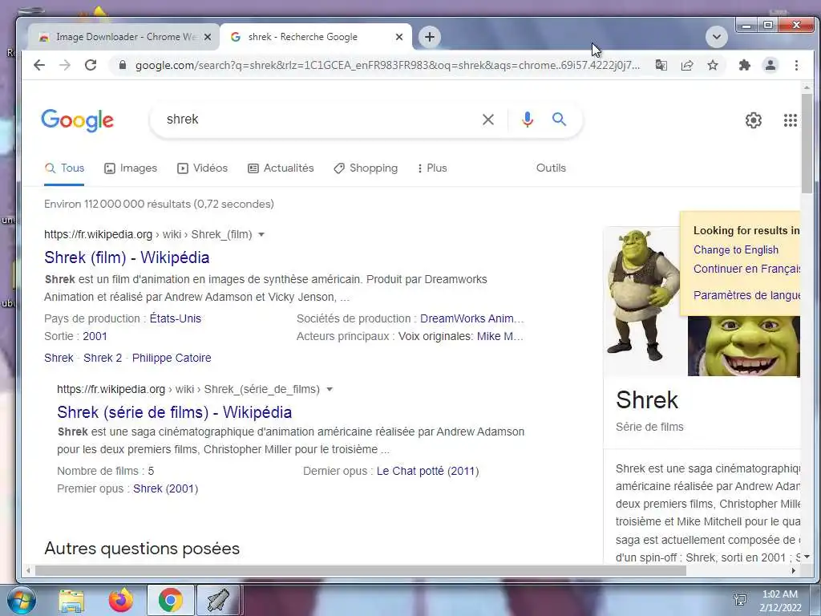This screenshot has height=616, width=821.
Task: Follow the 2001 release year link
Action: pyautogui.click(x=95, y=336)
